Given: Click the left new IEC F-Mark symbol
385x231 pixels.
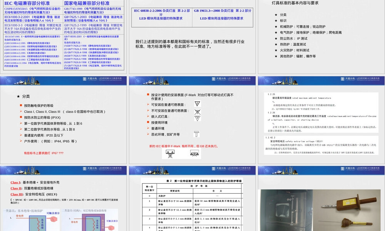Looking at the screenshot, I should (170, 154).
